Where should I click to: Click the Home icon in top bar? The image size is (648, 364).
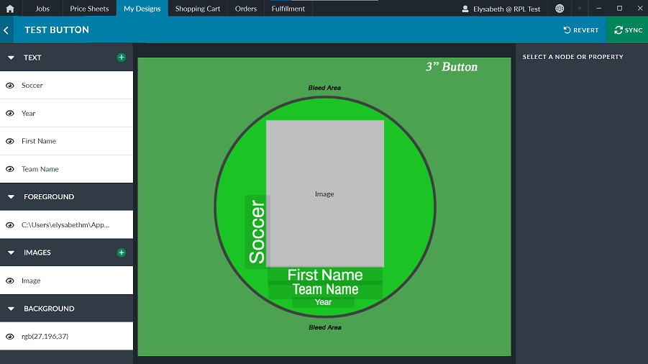10,9
